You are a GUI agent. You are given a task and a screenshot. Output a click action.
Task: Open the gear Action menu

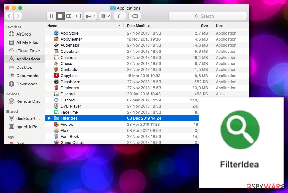(105, 16)
